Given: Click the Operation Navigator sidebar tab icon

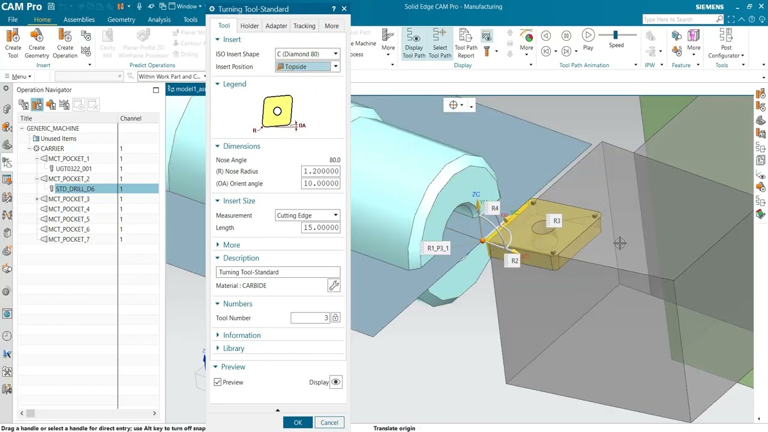Looking at the screenshot, I should click(x=7, y=163).
